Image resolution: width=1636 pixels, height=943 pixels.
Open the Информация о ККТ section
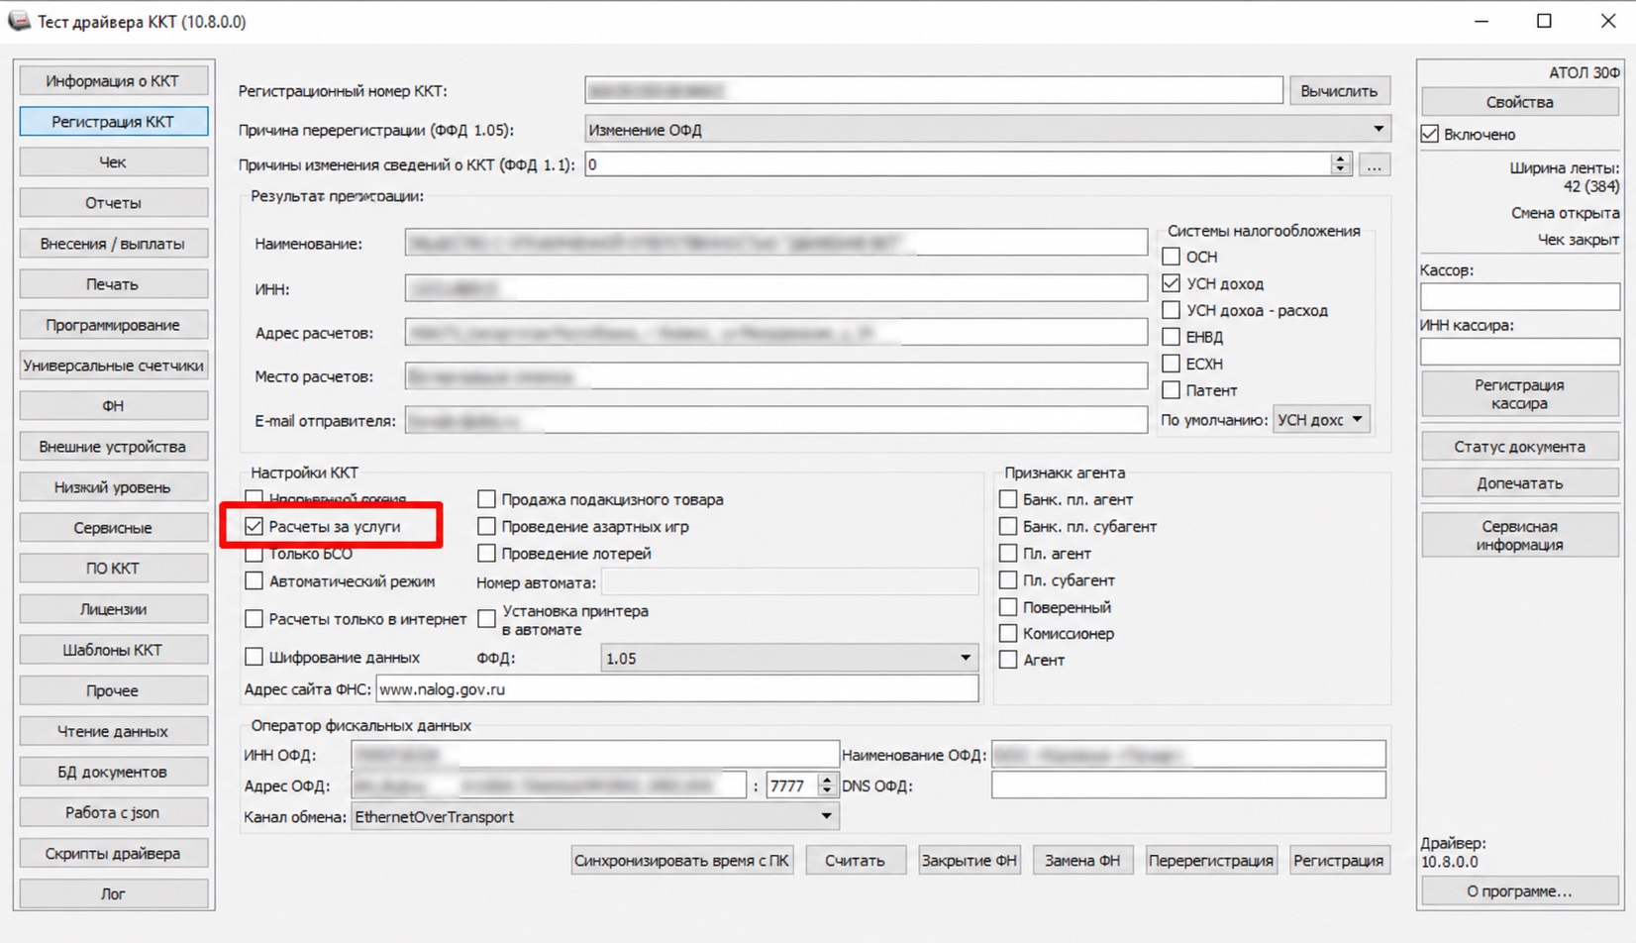pos(113,81)
